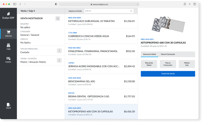The height and width of the screenshot is (123, 203).
Task: Click the Venta / Caja 1 header
Action: [28, 11]
